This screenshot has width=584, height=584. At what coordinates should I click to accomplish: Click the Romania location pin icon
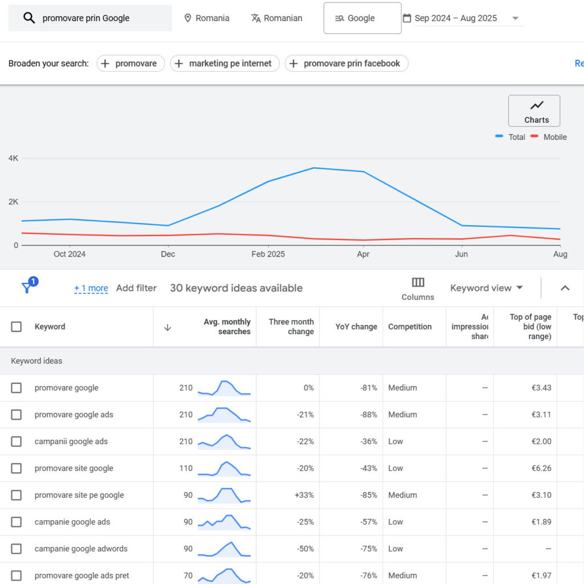(x=188, y=18)
